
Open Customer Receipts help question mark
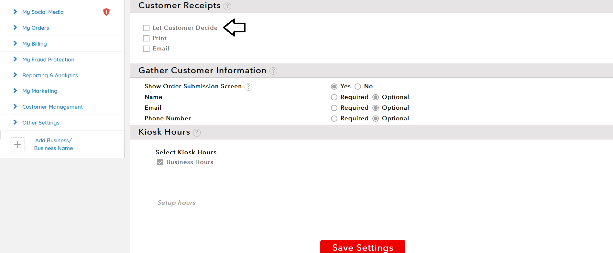click(x=227, y=6)
